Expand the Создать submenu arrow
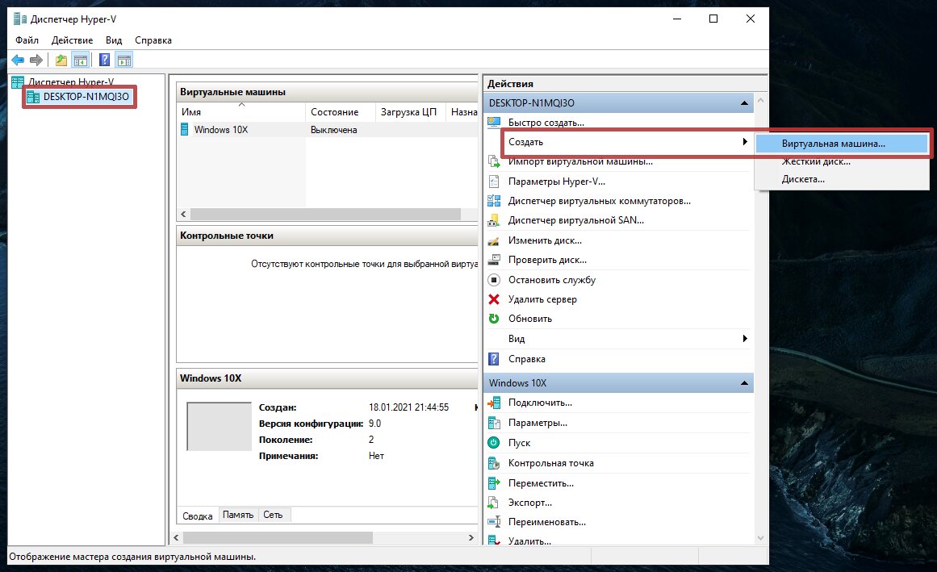This screenshot has height=572, width=937. (745, 141)
